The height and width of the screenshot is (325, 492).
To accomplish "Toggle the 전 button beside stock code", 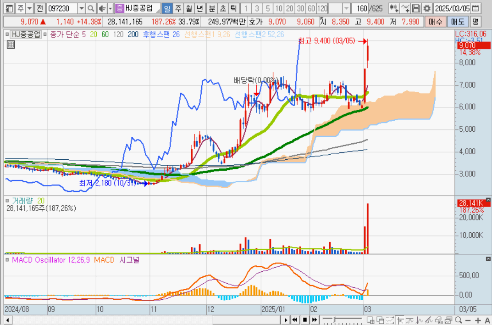I will click(x=39, y=8).
